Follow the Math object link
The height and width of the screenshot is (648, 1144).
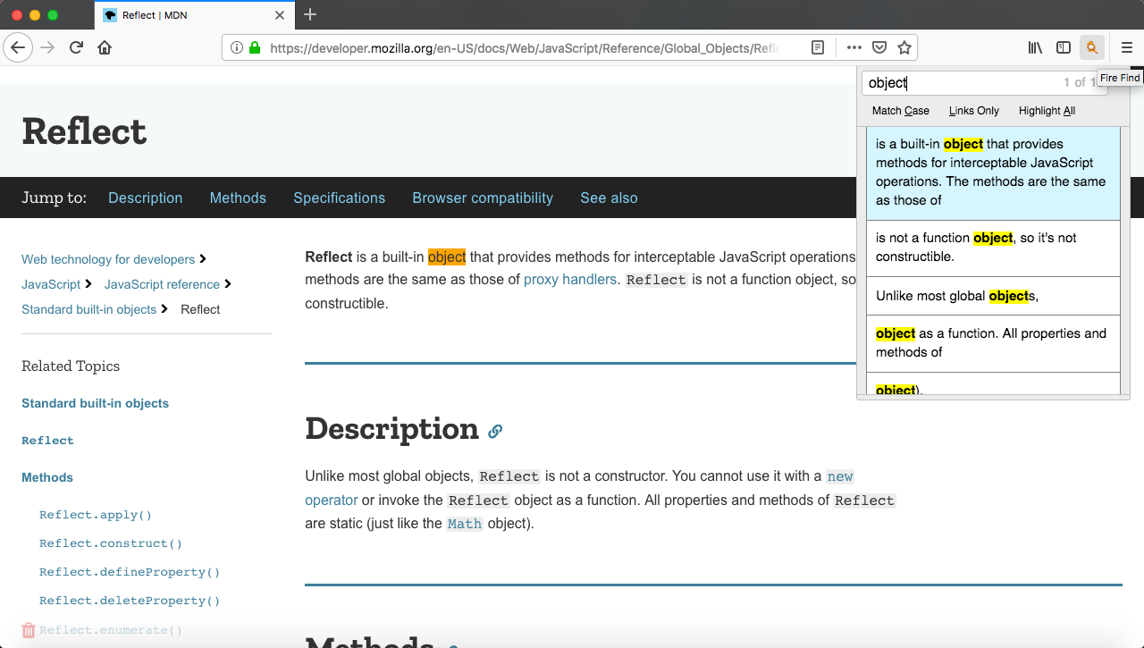click(x=465, y=524)
